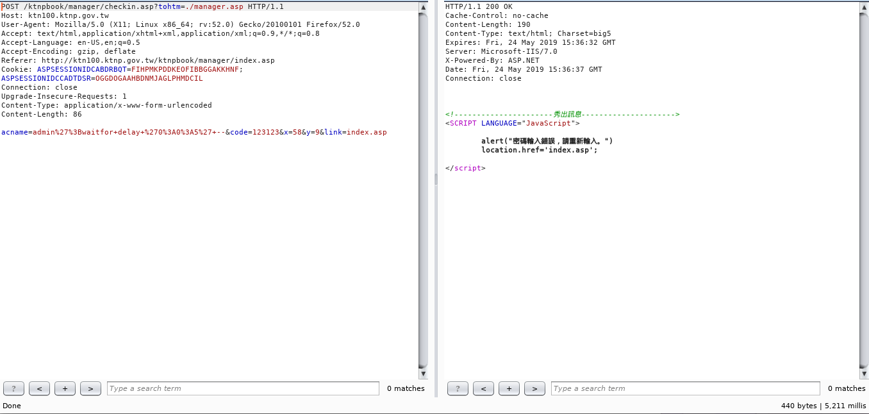The height and width of the screenshot is (414, 869).
Task: Click response pane scrollbar down arrow
Action: click(864, 374)
